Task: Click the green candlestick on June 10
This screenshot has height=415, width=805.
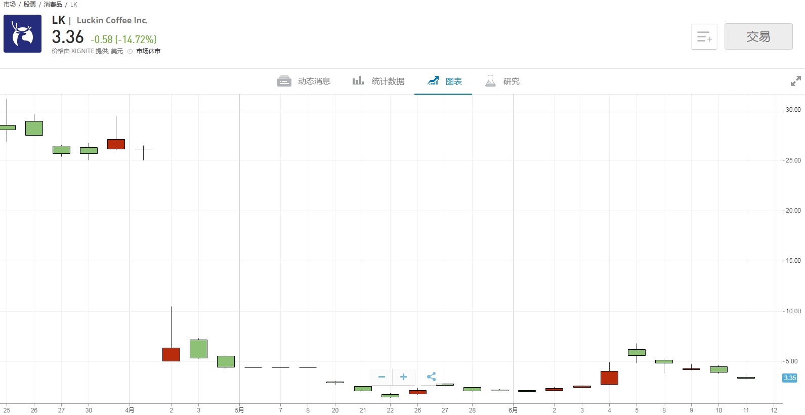Action: point(718,369)
